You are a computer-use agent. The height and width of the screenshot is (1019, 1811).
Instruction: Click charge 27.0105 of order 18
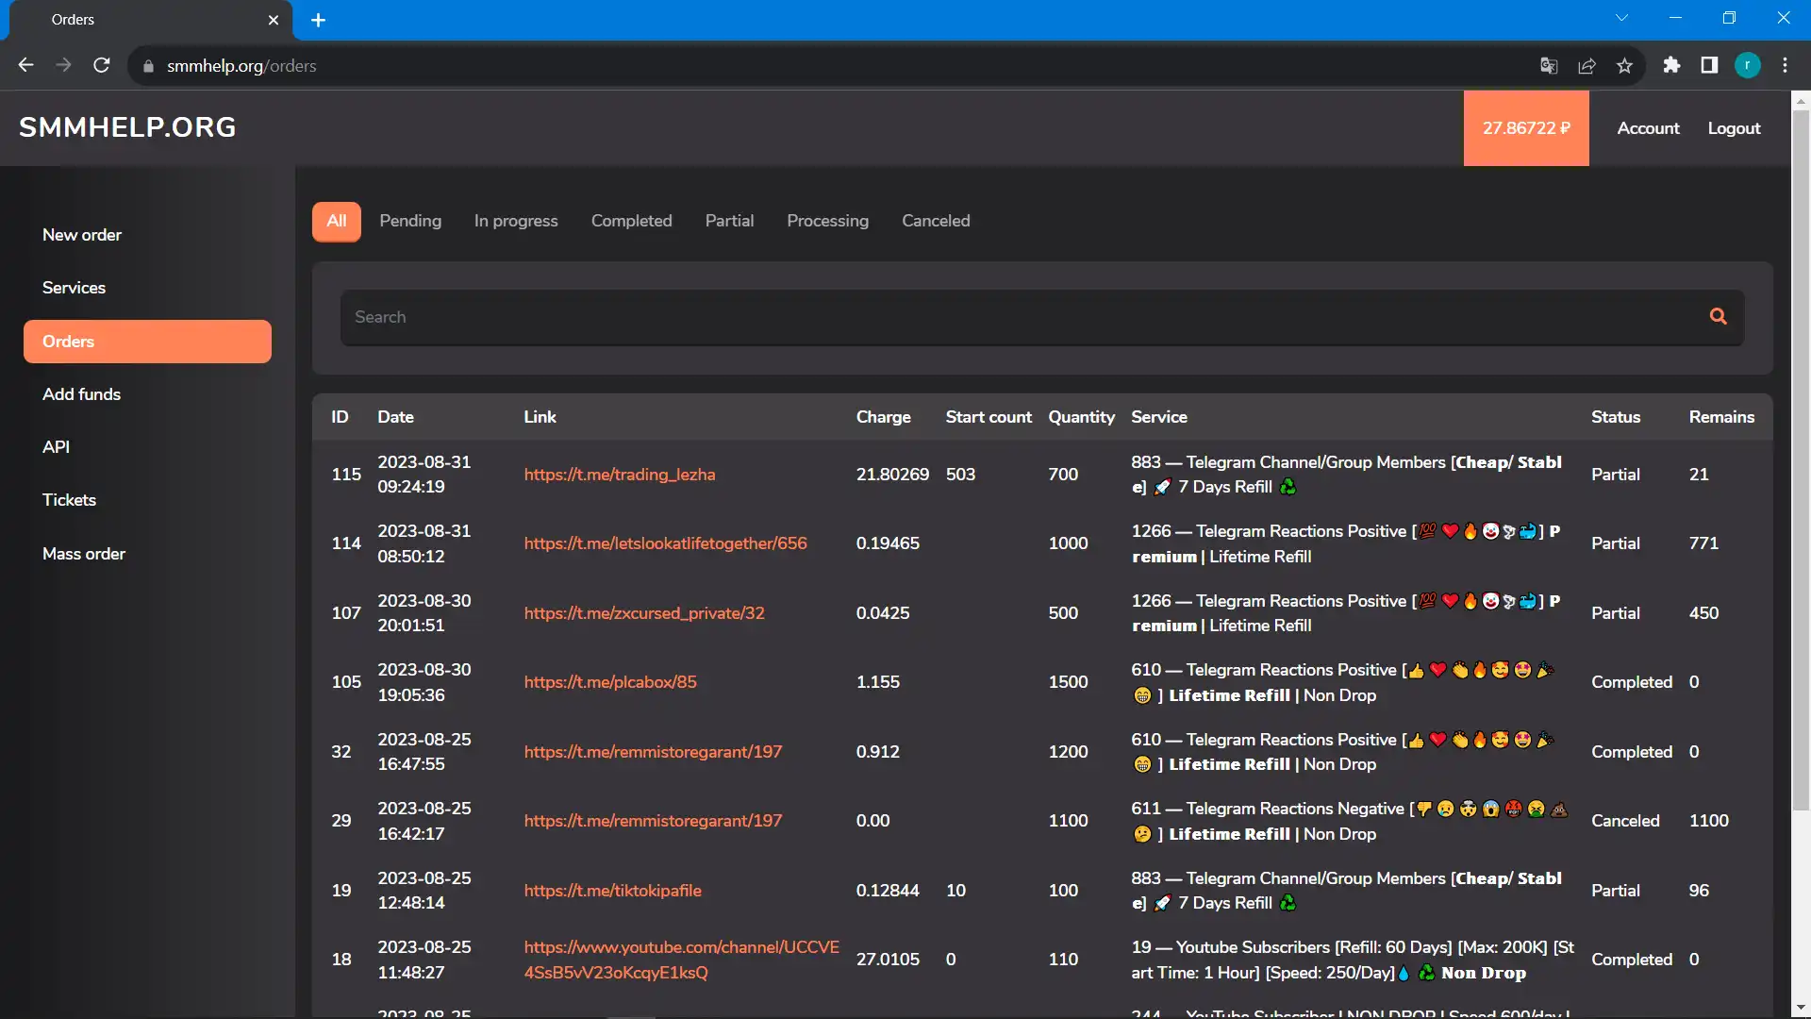click(888, 960)
